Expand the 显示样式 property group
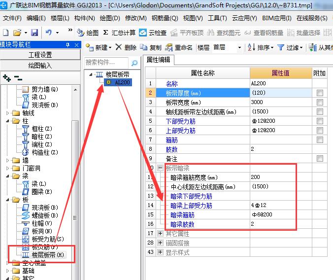Viewport: 333px width, 280px height. coord(160,252)
